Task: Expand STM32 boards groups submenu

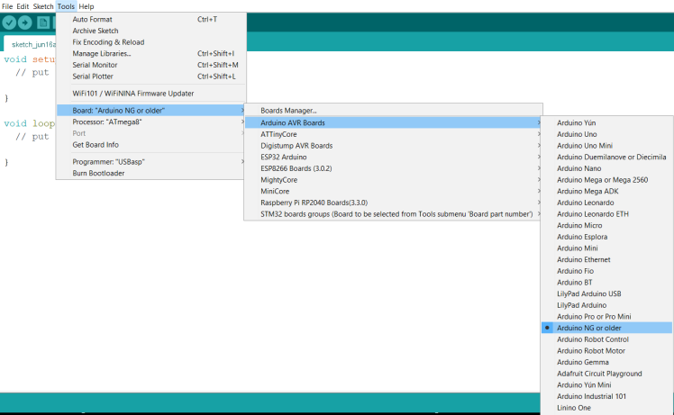Action: [x=393, y=214]
